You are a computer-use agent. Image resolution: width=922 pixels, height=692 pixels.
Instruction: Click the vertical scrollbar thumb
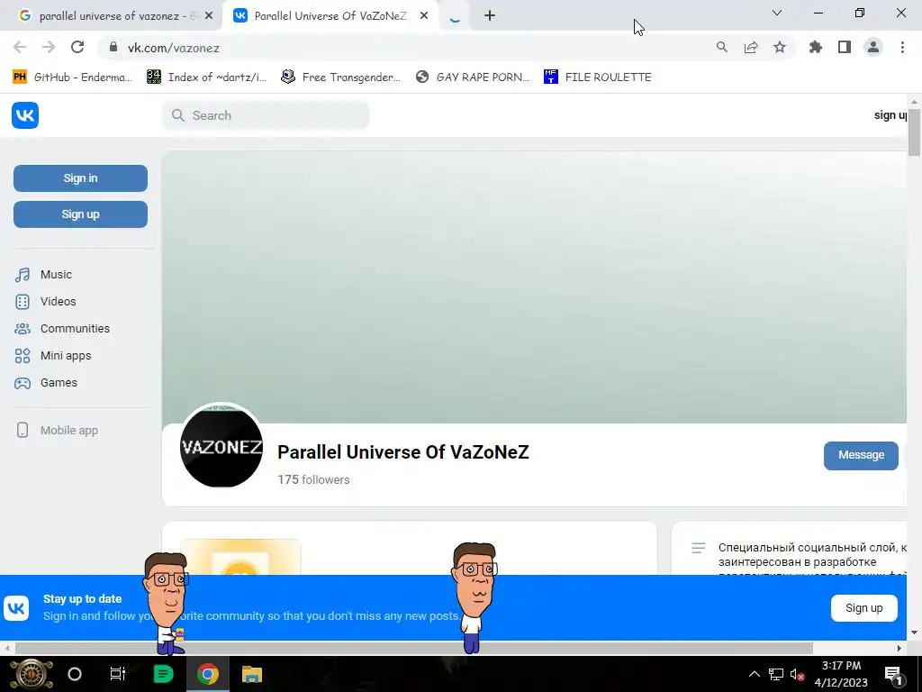pos(915,132)
